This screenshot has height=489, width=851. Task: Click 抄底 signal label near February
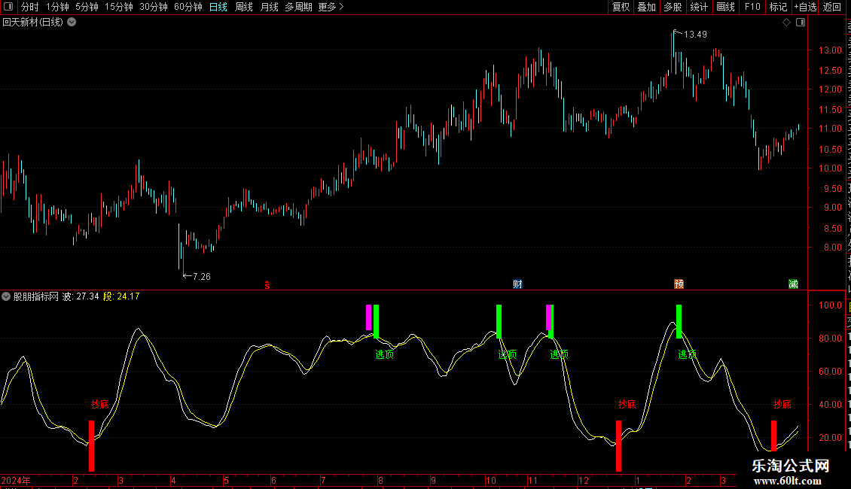(x=100, y=405)
